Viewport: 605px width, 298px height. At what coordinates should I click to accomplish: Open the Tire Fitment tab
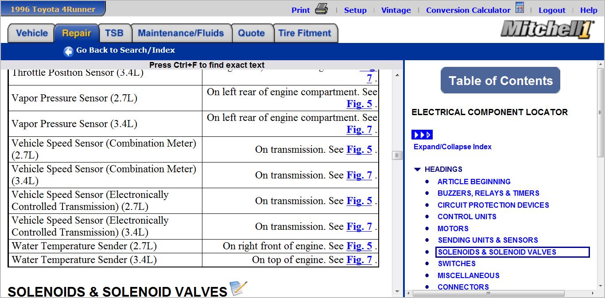(x=305, y=33)
